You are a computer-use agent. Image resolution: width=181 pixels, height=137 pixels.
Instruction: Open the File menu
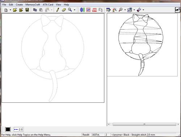4,5
